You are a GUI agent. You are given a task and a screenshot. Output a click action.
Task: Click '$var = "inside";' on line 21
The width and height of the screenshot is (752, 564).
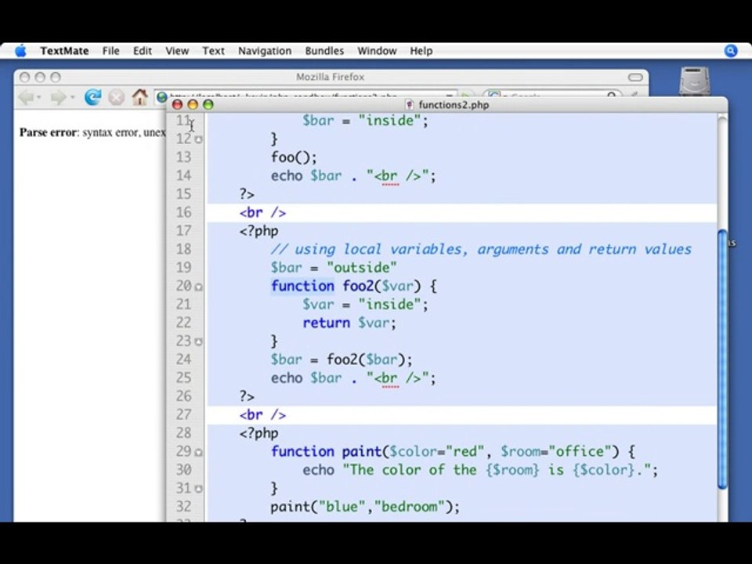click(x=366, y=305)
